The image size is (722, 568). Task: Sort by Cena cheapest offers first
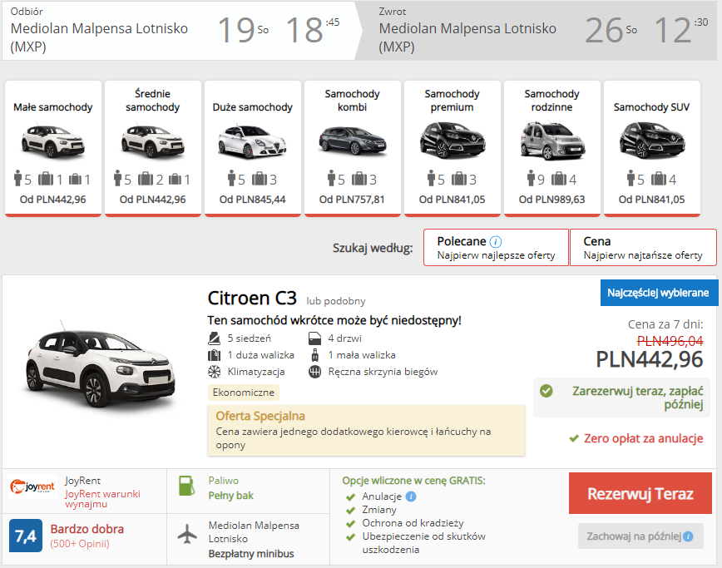[643, 248]
